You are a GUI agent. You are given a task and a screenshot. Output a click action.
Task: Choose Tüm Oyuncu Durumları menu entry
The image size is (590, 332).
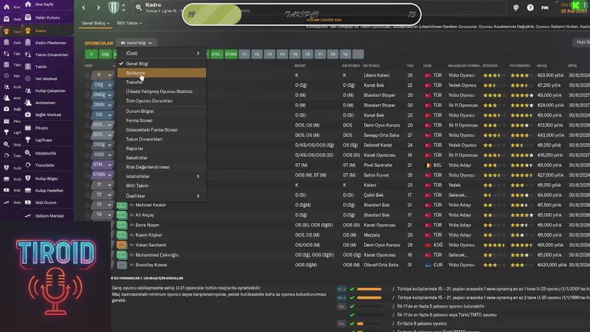(161, 101)
